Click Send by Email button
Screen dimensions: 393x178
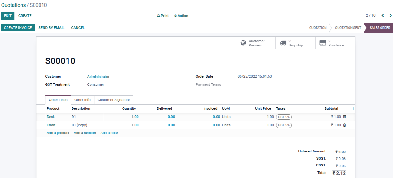pyautogui.click(x=51, y=28)
